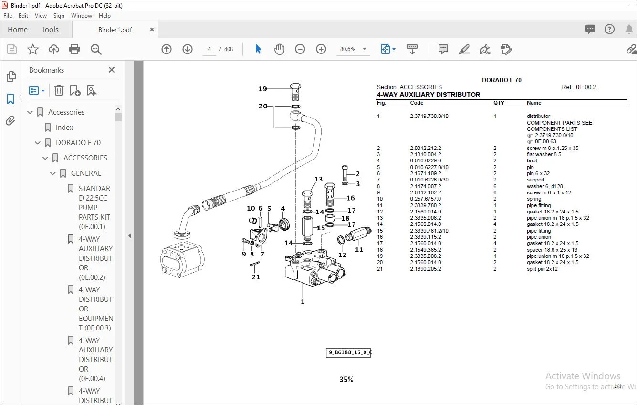Viewport: 637px width, 405px height.
Task: Open the zoom level dropdown
Action: [x=365, y=49]
